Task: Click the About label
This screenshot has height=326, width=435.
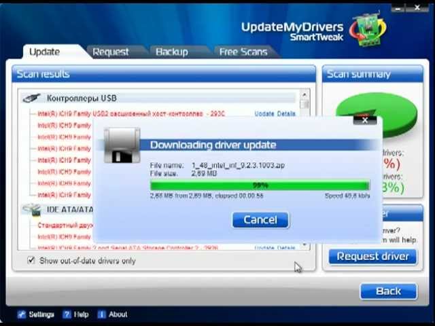Action: [118, 314]
